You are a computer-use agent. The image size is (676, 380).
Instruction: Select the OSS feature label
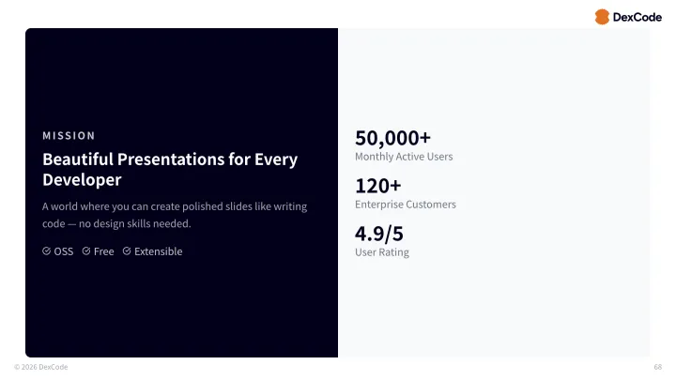point(64,251)
